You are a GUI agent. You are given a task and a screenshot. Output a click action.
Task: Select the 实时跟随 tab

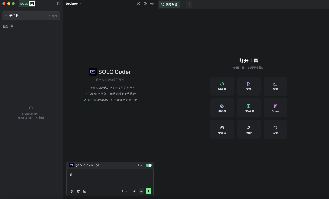point(169,4)
